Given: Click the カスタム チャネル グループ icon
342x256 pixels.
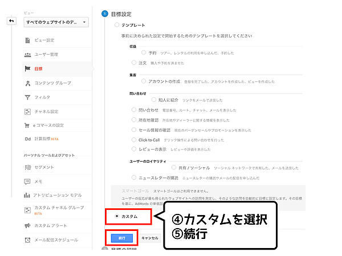Looking at the screenshot, I should coord(27,210).
